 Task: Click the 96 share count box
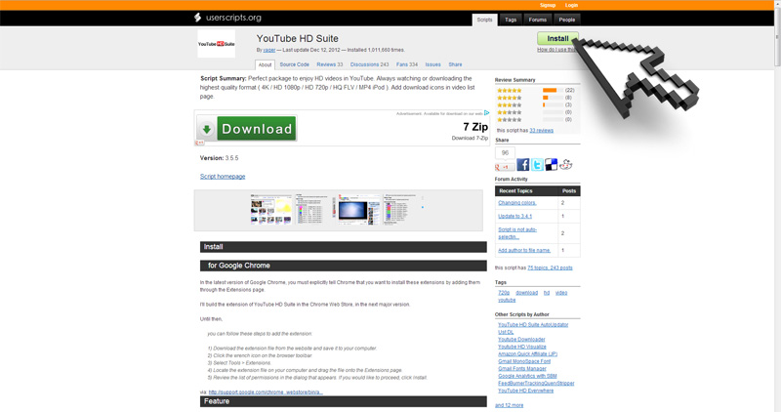click(505, 153)
